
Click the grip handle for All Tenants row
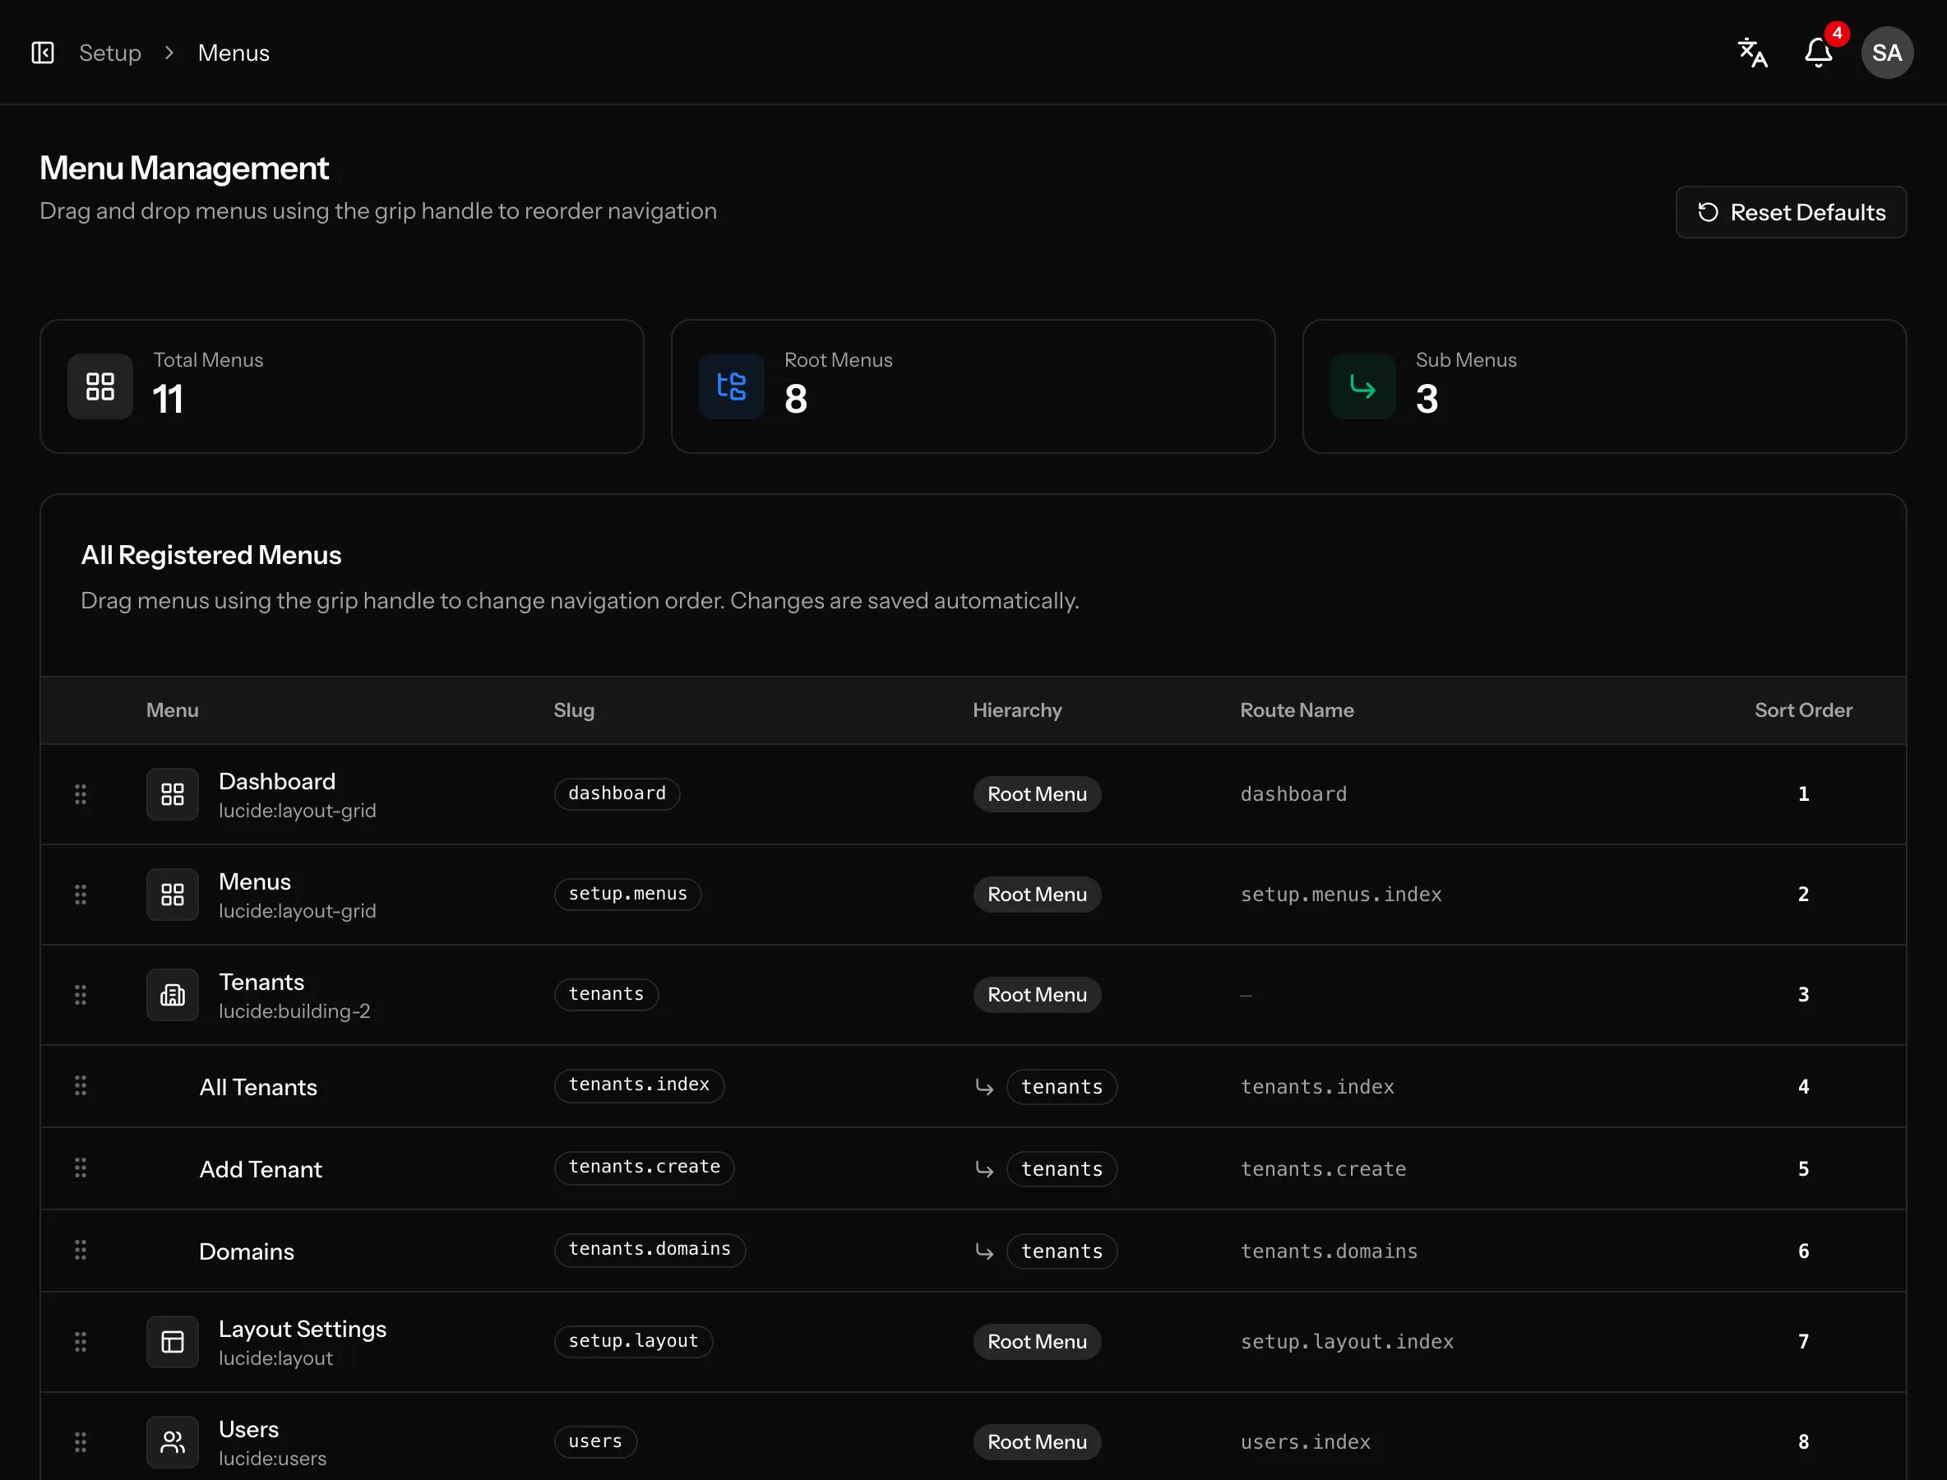[81, 1085]
